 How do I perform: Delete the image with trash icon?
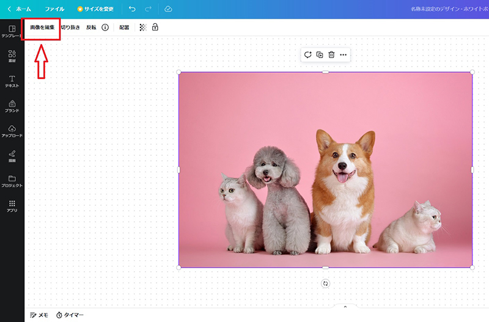[331, 55]
